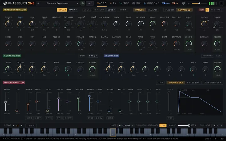The width and height of the screenshot is (226, 141).
Task: Click the Influence knob
Action: pos(141,24)
